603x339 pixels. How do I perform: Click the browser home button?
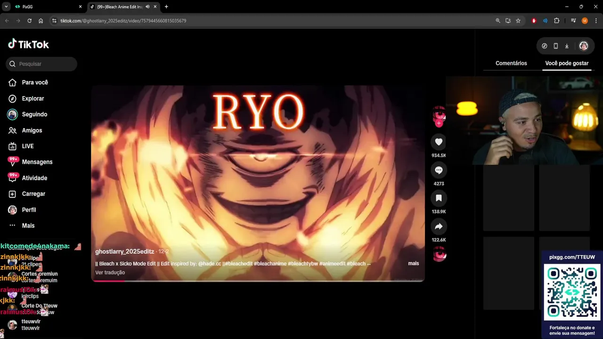point(41,21)
